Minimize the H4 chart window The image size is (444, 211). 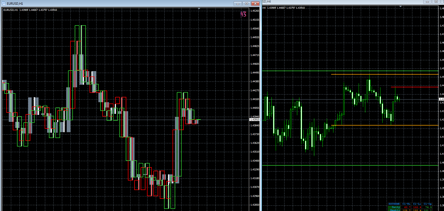click(x=428, y=2)
